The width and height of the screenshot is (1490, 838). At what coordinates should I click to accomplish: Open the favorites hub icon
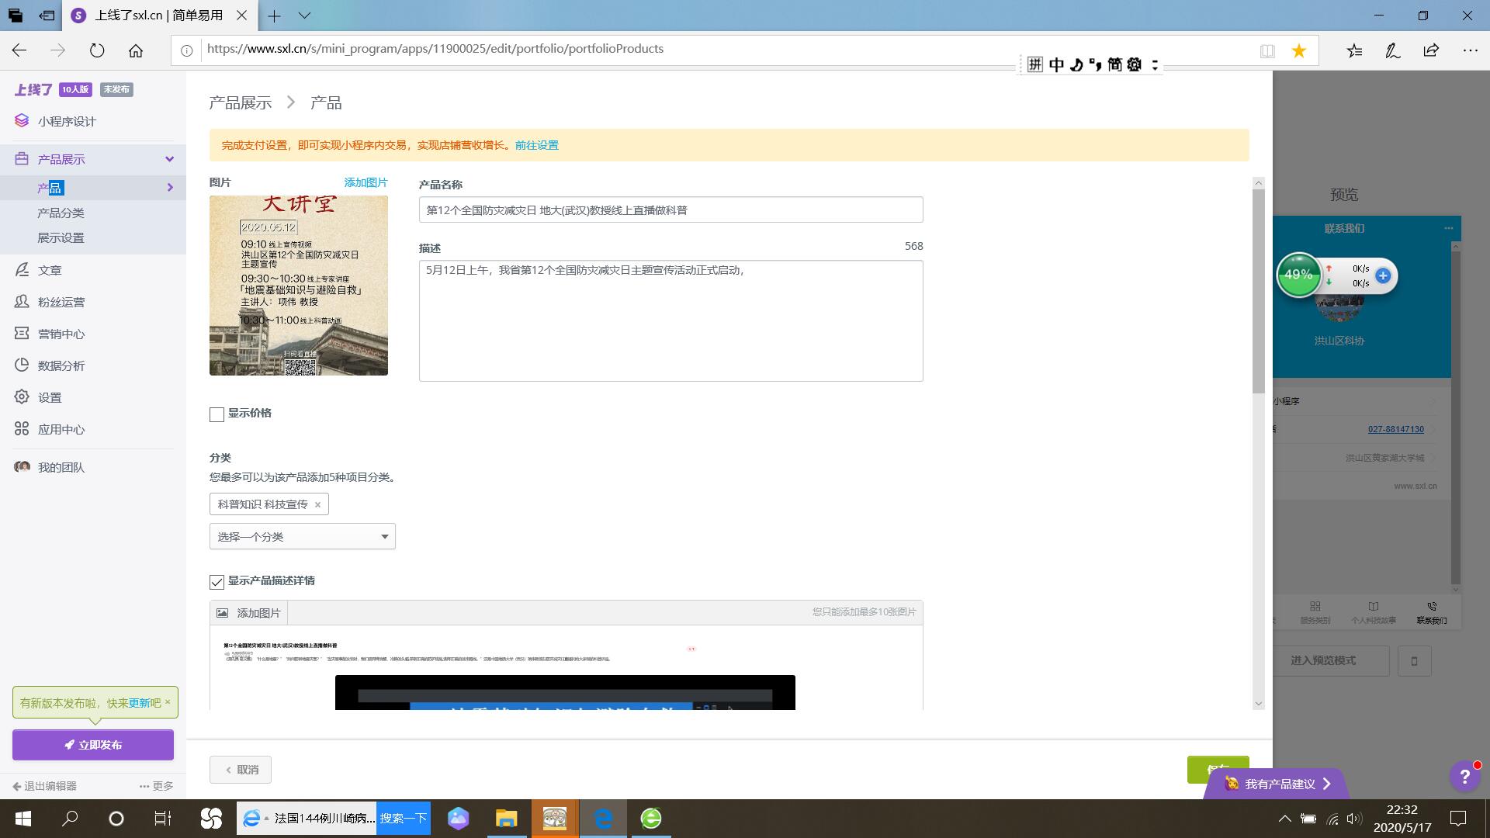pos(1354,50)
